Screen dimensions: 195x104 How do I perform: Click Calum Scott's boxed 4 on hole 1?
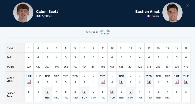point(29,82)
